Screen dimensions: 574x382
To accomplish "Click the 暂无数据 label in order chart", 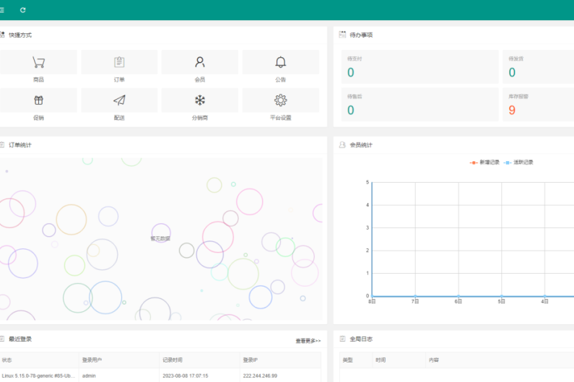I will click(160, 238).
